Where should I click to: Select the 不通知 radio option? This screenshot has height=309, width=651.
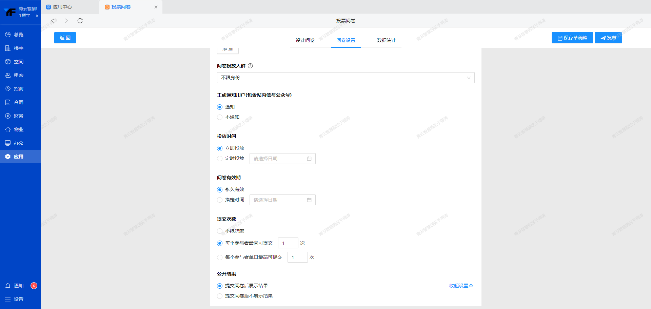pyautogui.click(x=220, y=117)
